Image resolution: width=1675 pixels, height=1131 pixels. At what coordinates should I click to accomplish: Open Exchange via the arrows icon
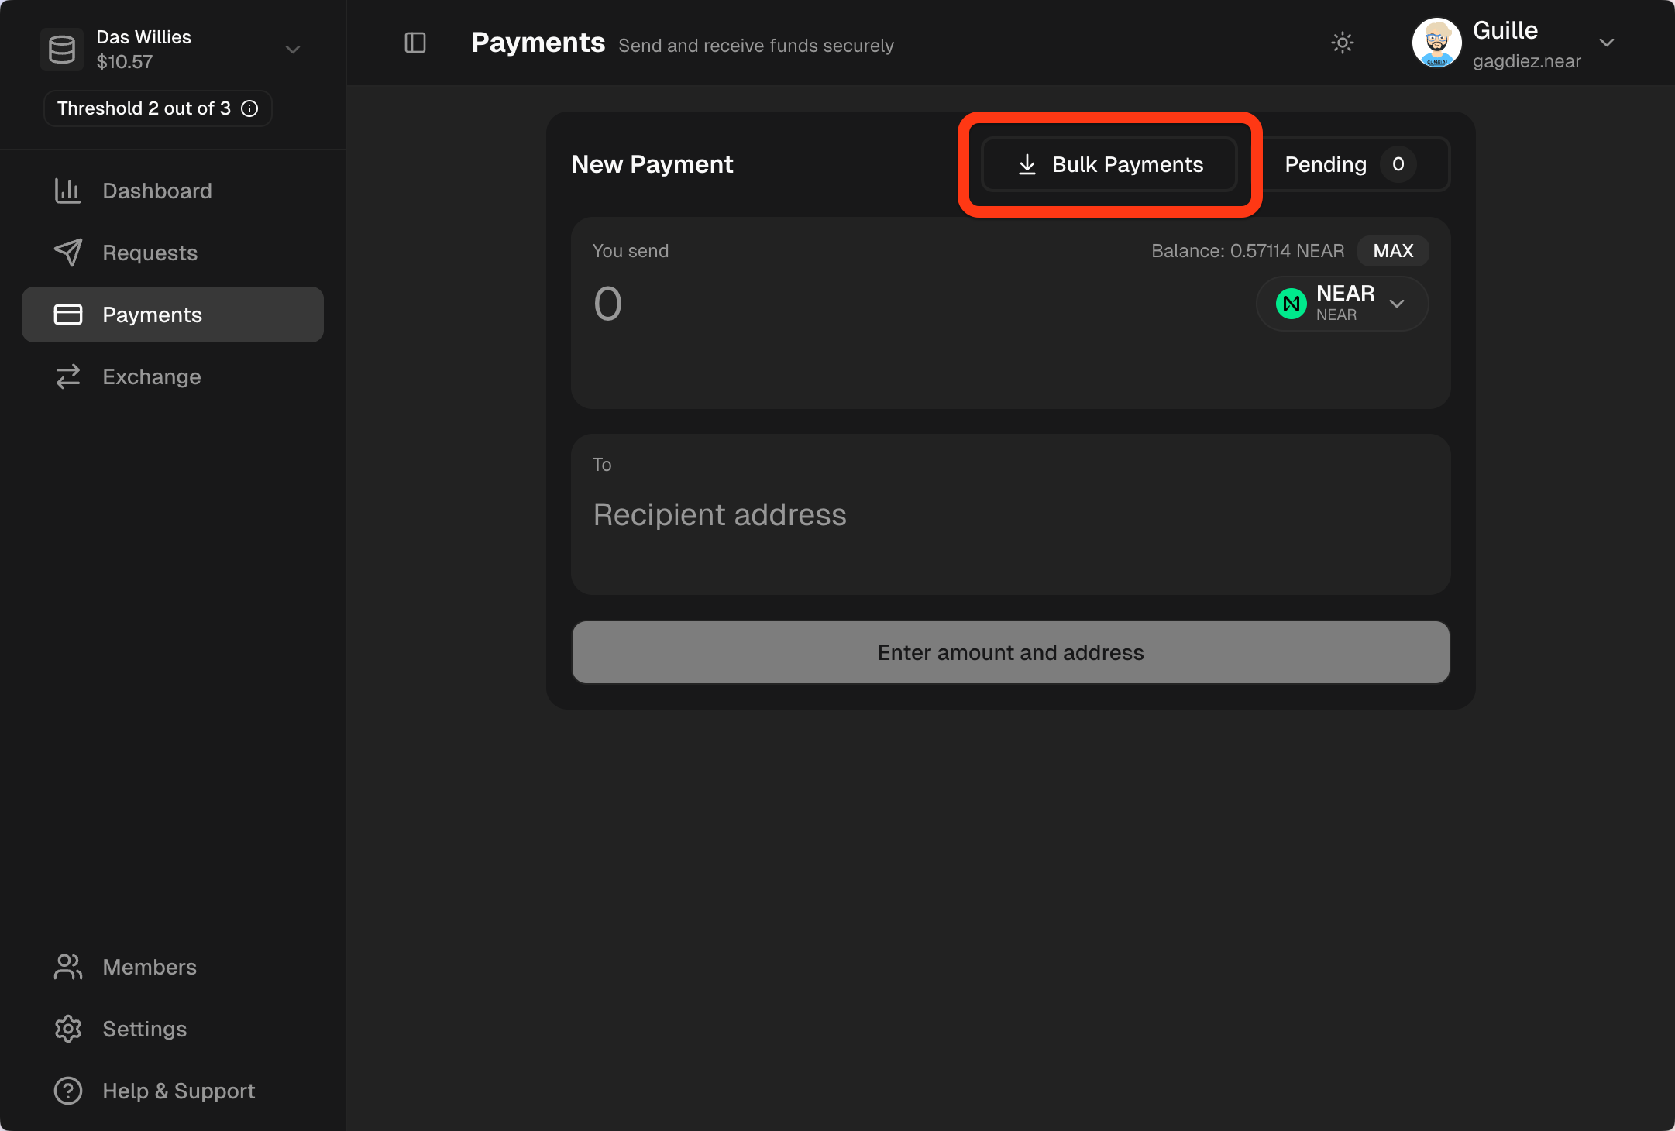pyautogui.click(x=68, y=376)
